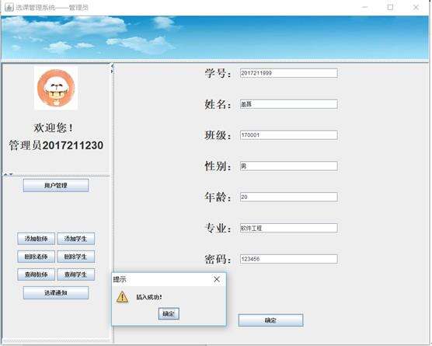Focus the 密码 input field
432x346 pixels.
point(289,259)
